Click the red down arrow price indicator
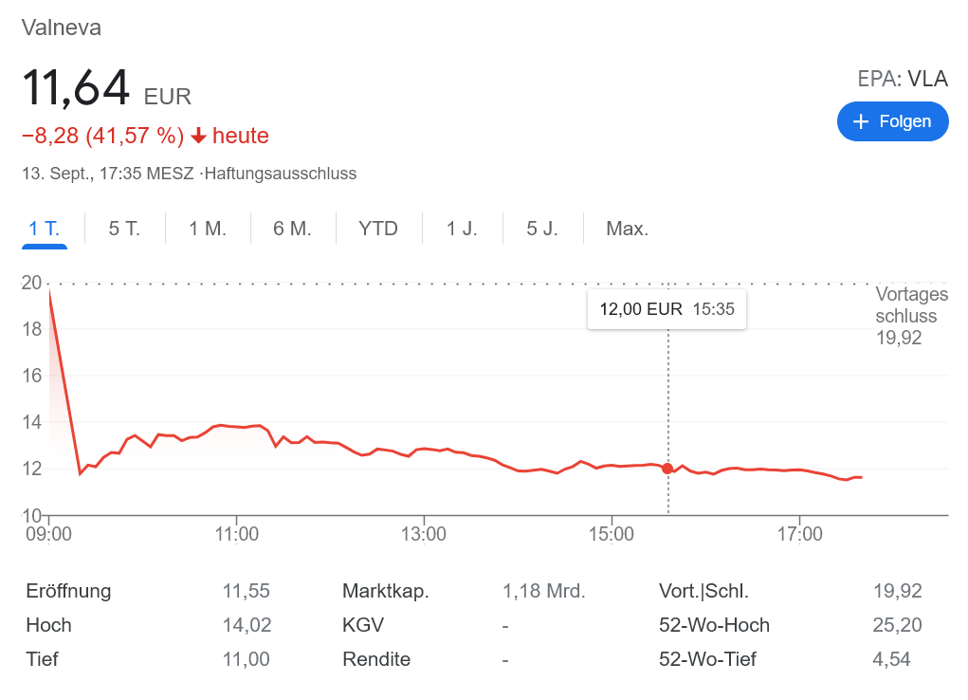Screen dimensions: 968x700 pos(198,137)
